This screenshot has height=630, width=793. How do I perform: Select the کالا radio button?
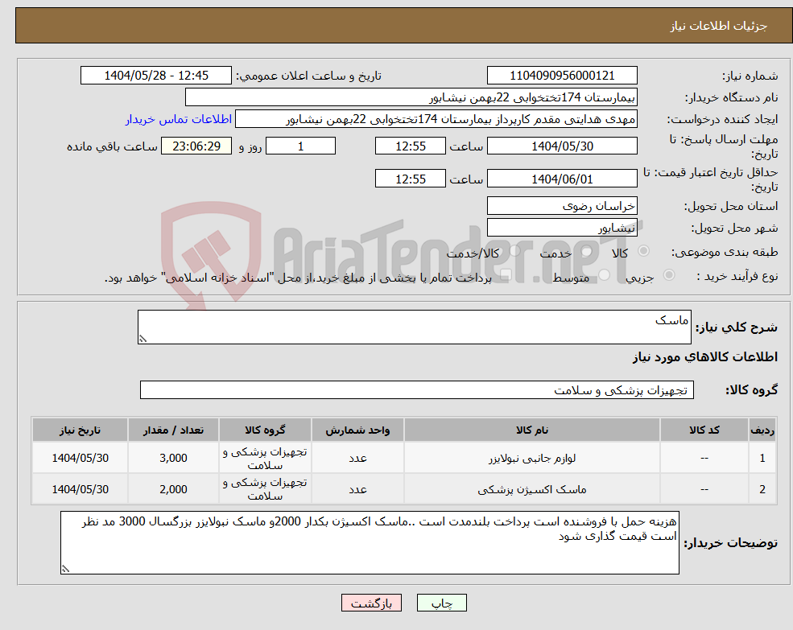pyautogui.click(x=643, y=250)
